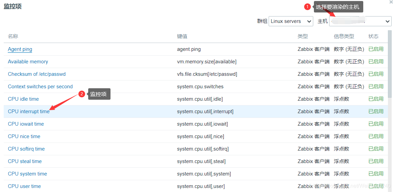
Task: Click 已启用 status in CPU interrupt time row
Action: pos(376,111)
